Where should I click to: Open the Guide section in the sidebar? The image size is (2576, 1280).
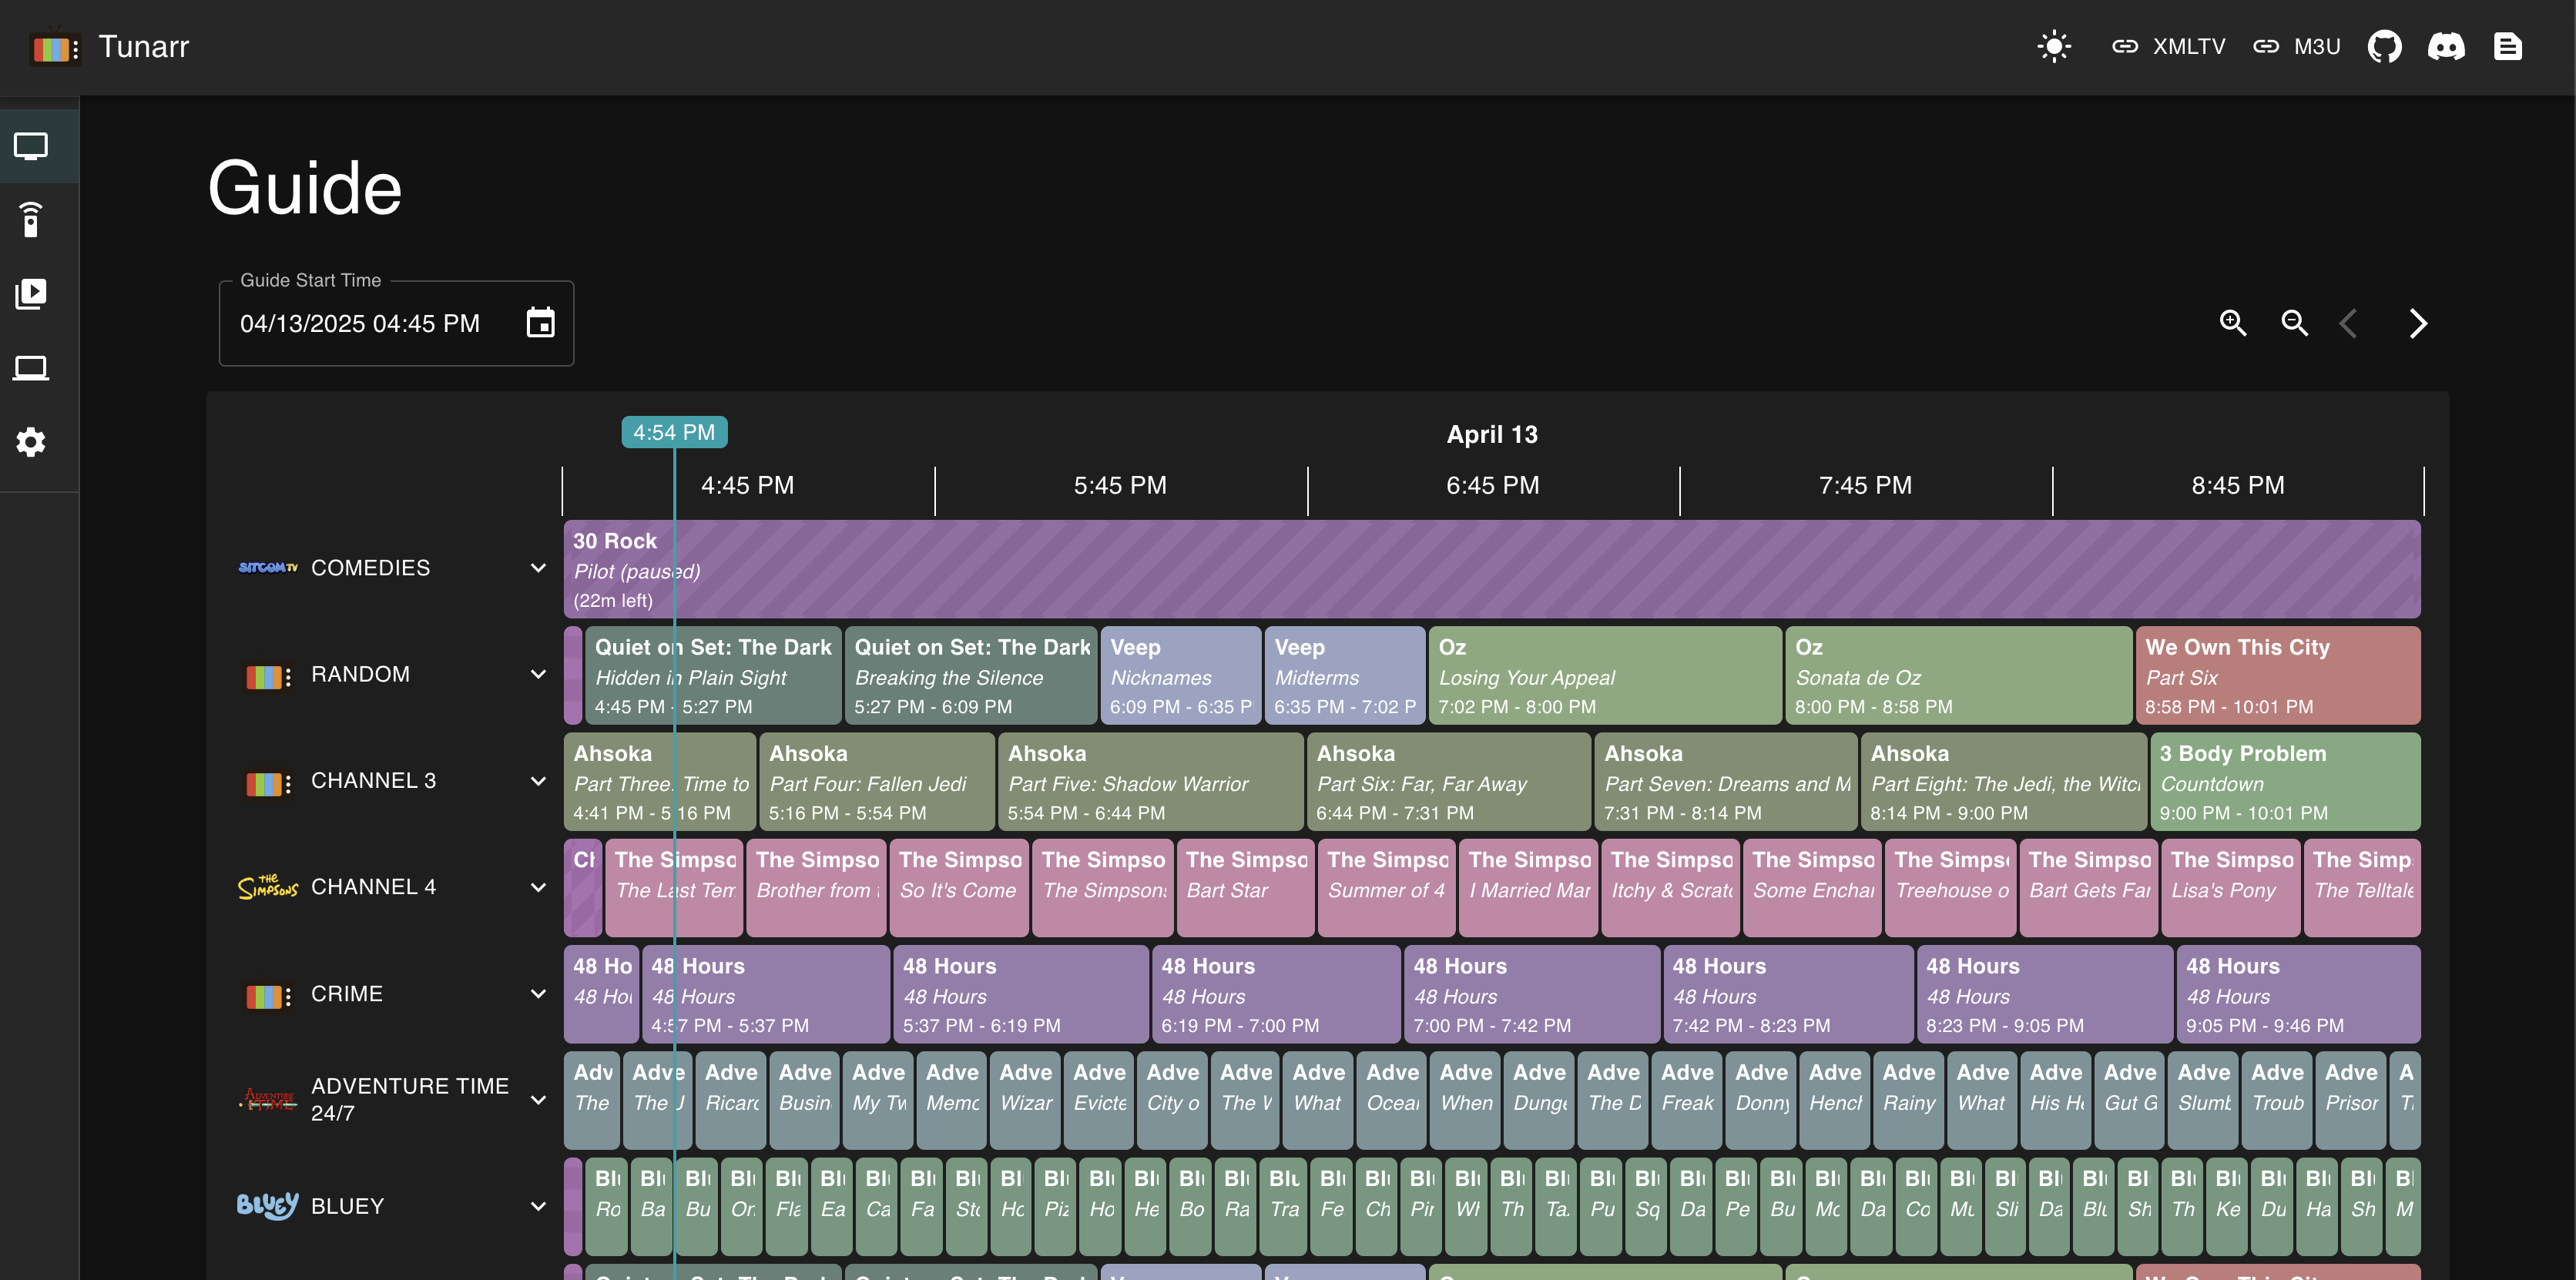[31, 146]
